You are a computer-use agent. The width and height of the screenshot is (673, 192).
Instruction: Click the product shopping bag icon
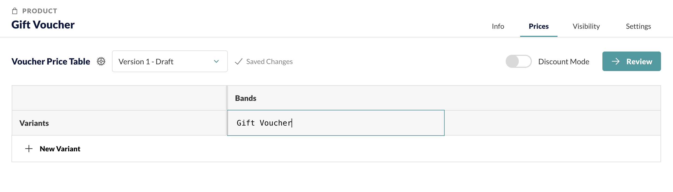15,11
